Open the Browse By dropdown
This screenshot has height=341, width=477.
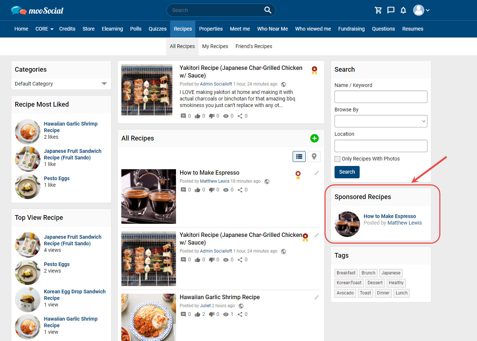381,121
